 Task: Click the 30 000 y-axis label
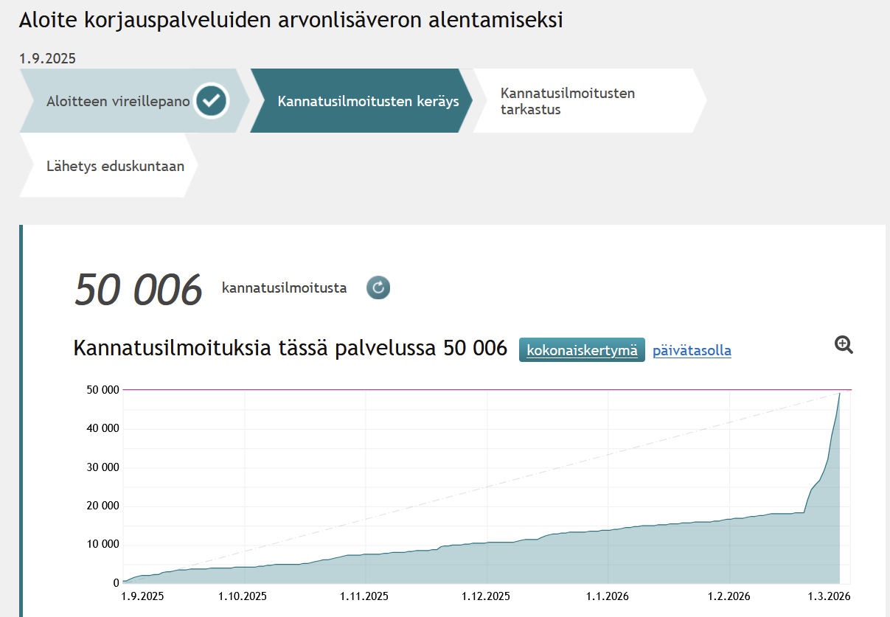click(x=99, y=467)
